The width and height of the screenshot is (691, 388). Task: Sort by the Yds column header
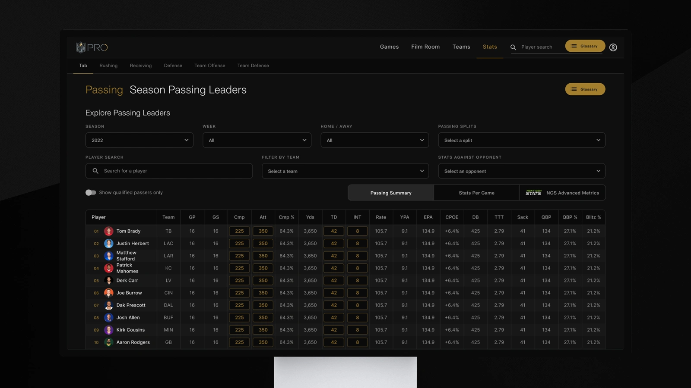[310, 217]
